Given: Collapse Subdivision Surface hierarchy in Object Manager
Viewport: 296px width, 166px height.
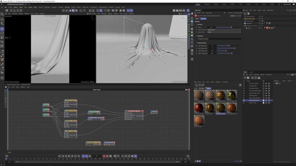Looking at the screenshot, I should coord(244,26).
